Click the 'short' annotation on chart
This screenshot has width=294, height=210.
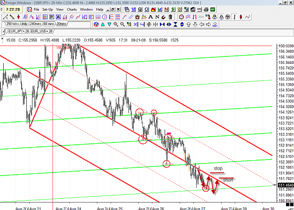pos(228,180)
